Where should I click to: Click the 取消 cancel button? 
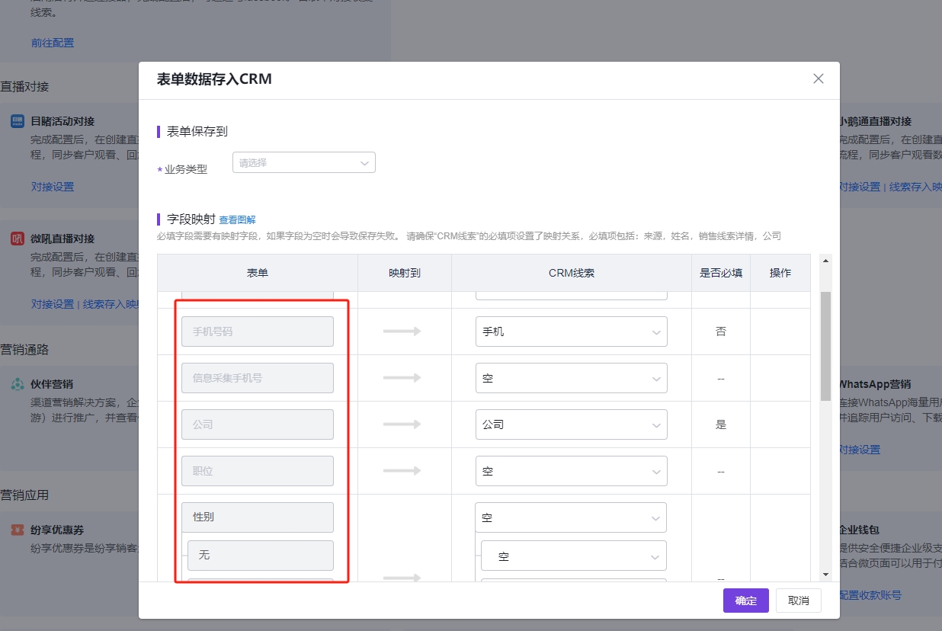pyautogui.click(x=798, y=601)
